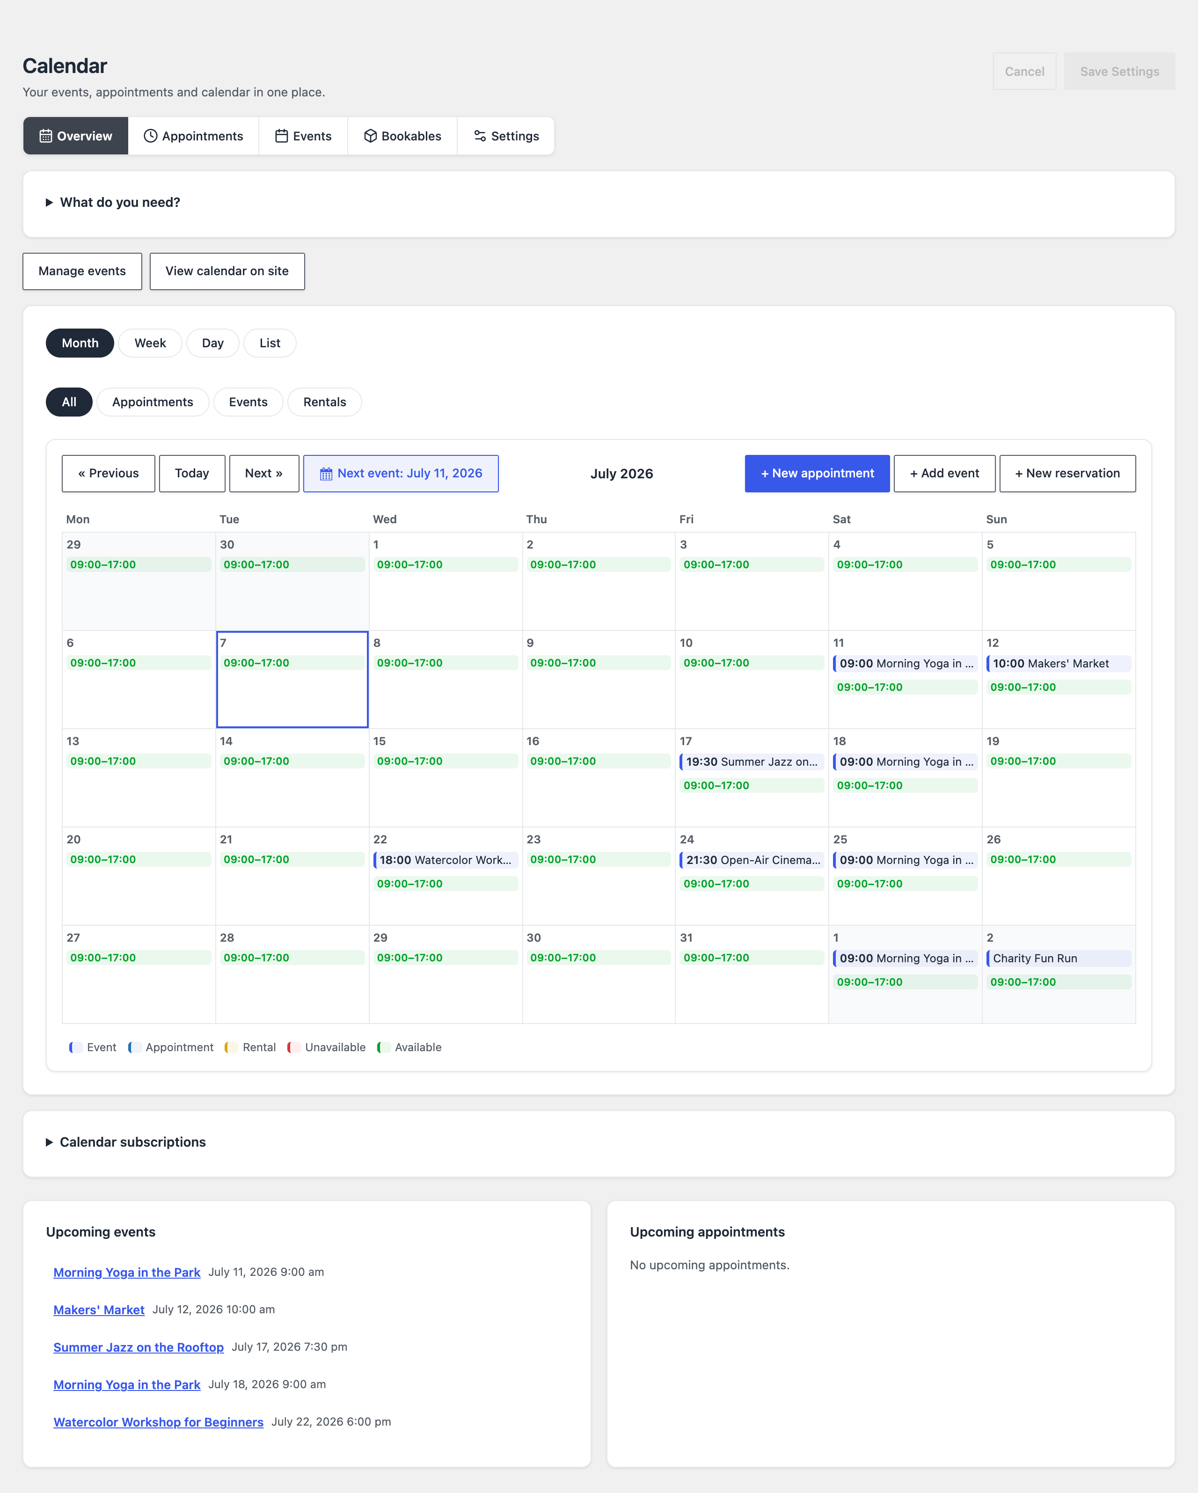Go to Previous month

click(109, 474)
